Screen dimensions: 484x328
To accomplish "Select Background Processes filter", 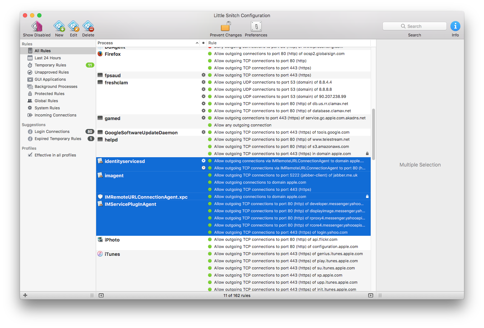I will (x=58, y=86).
